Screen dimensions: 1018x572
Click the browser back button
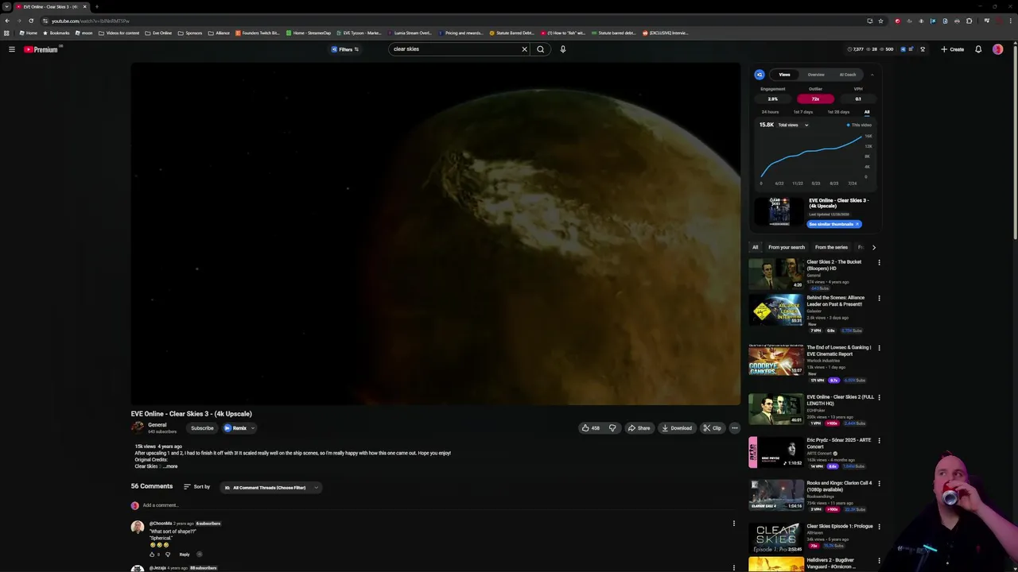click(x=7, y=21)
